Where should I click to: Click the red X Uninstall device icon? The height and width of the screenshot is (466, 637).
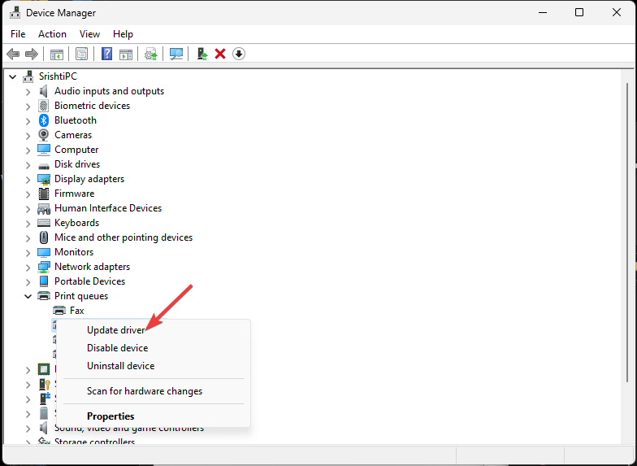point(220,54)
